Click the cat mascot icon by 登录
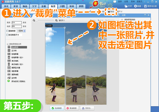 coord(115,2)
